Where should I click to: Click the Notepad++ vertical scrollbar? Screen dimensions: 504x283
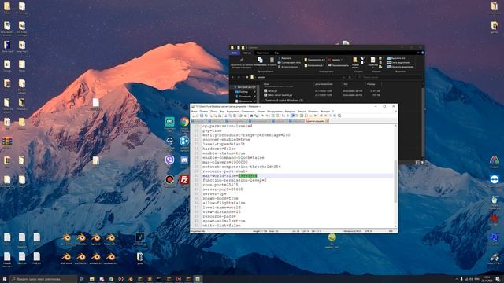click(395, 182)
